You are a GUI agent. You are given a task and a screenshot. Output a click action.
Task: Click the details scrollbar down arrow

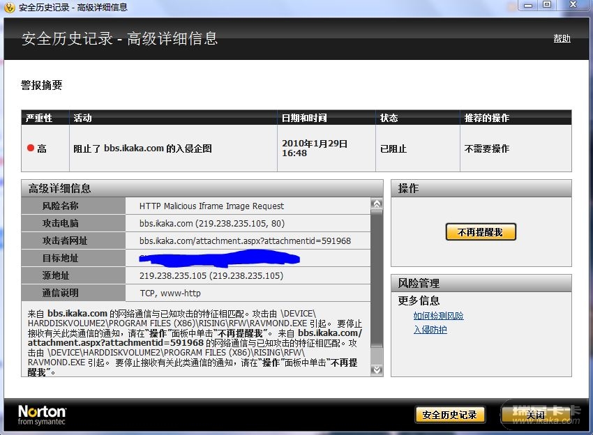point(377,369)
